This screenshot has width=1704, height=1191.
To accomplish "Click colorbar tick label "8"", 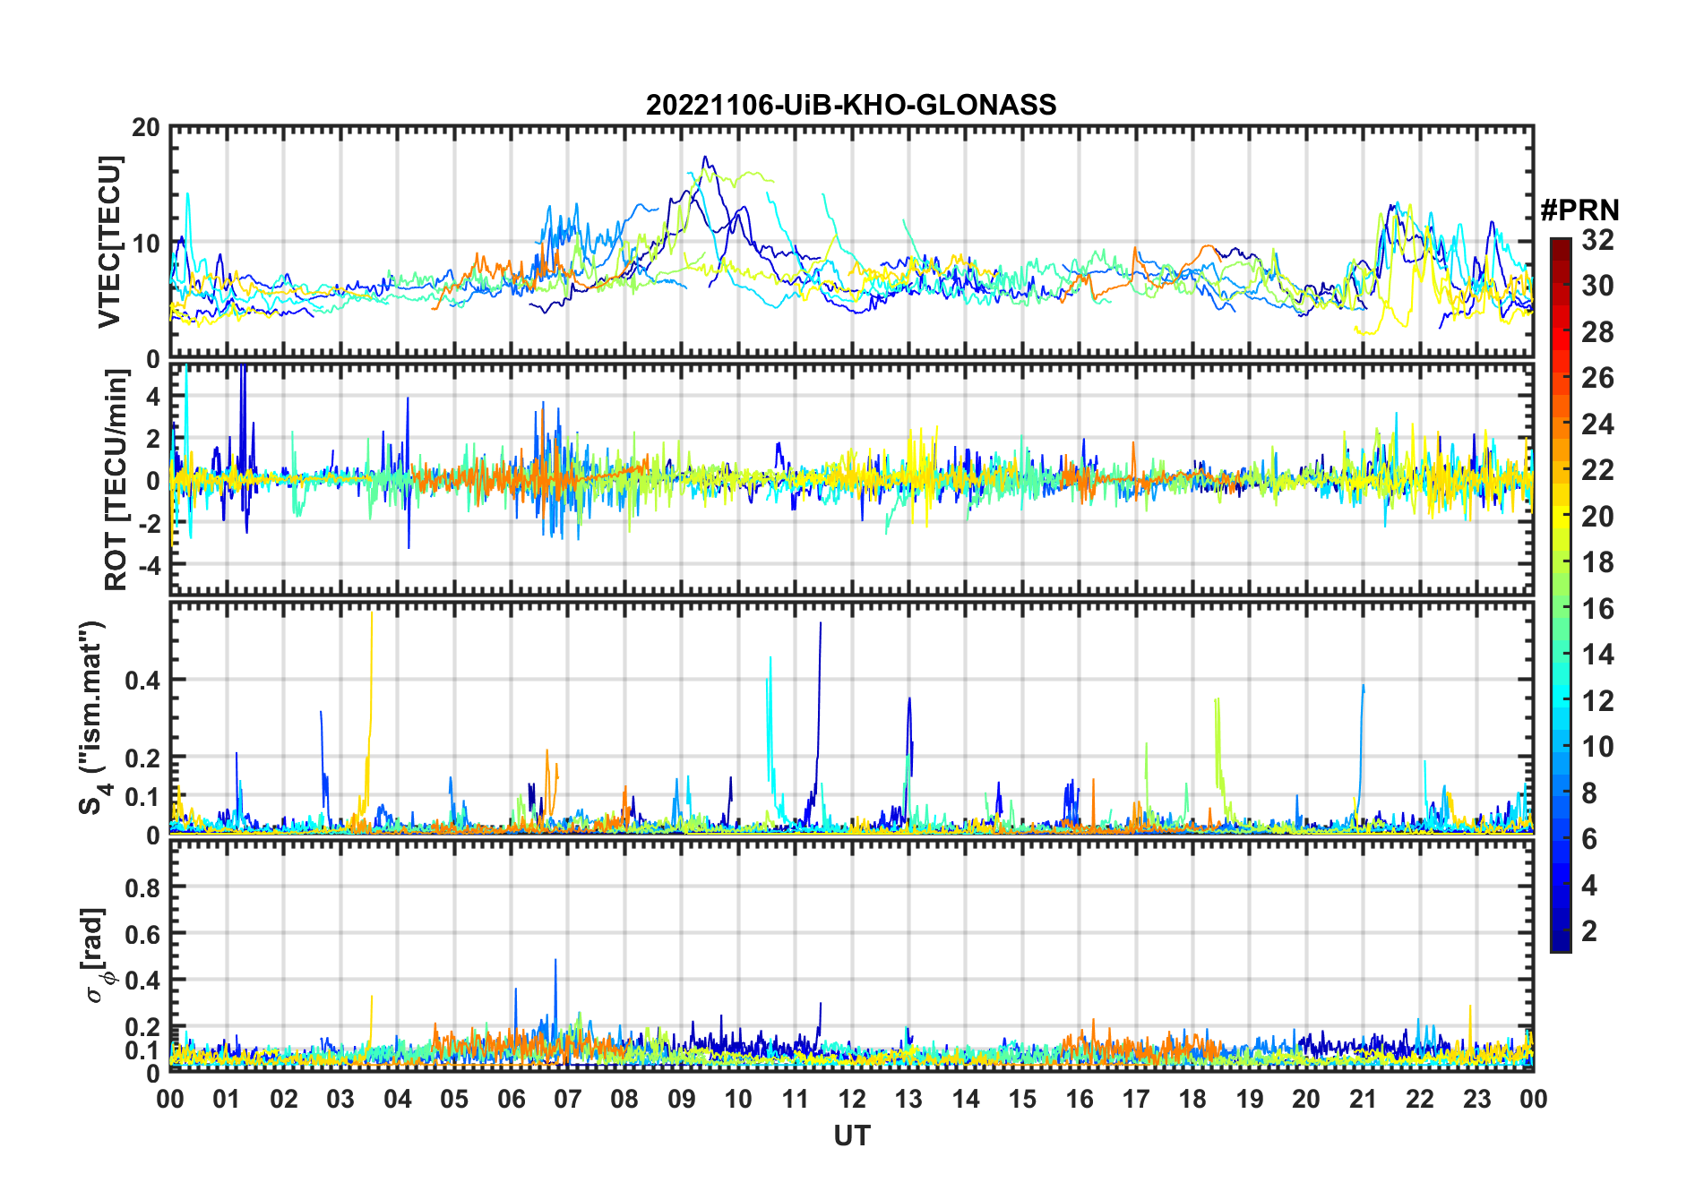I will pos(1589,793).
